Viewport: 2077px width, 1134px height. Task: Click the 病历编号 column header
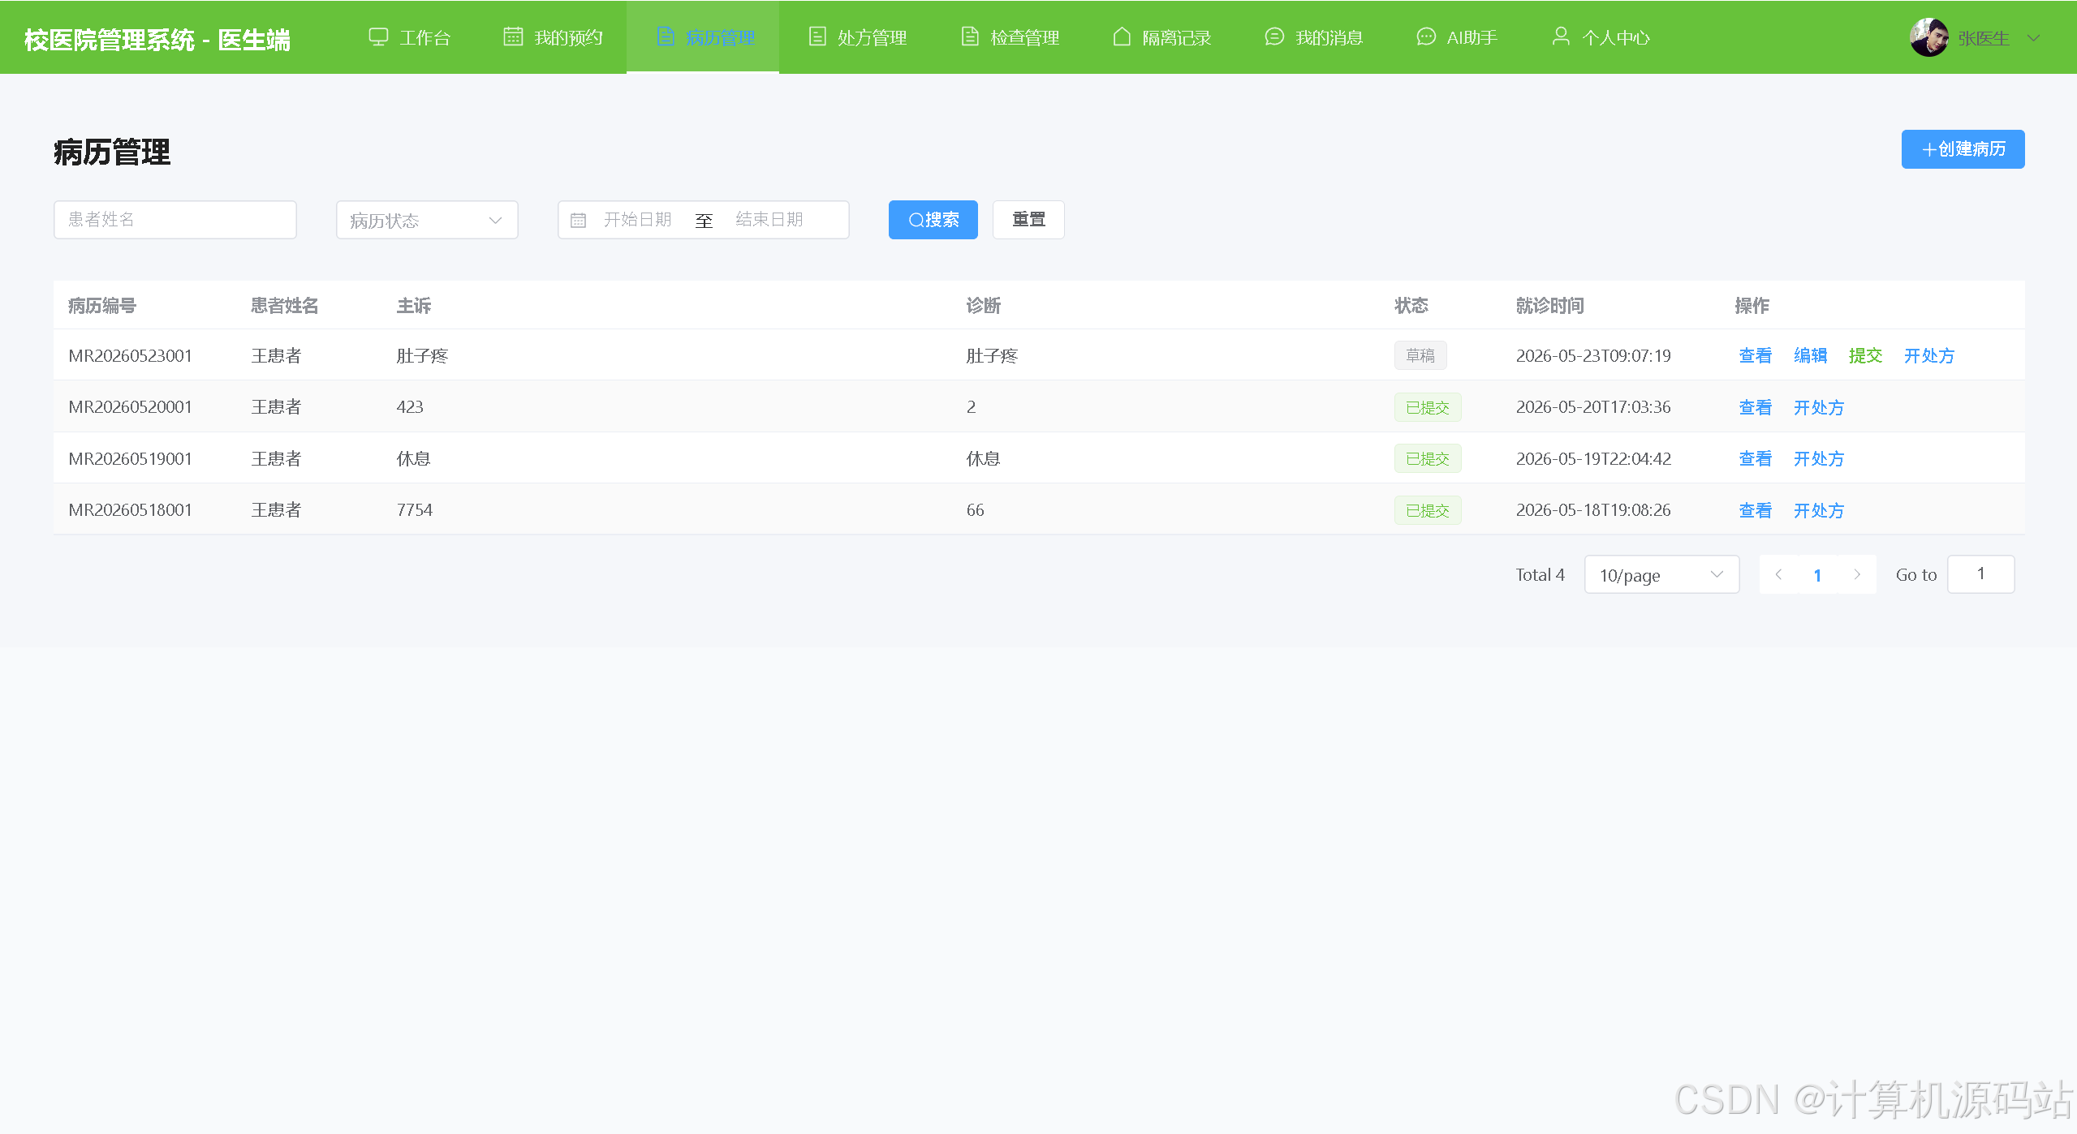(x=102, y=305)
